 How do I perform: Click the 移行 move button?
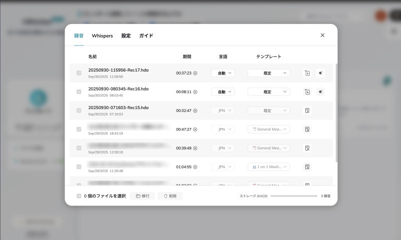coord(142,196)
